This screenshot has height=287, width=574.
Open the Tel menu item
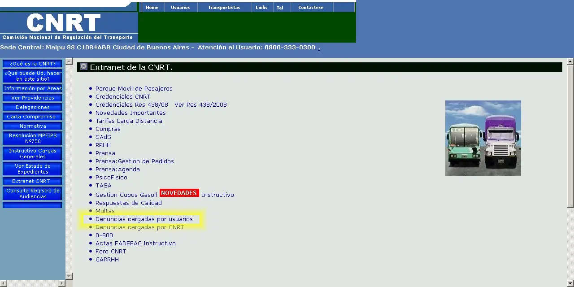tap(280, 8)
